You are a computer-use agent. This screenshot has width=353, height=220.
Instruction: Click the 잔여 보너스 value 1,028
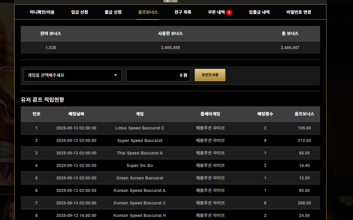pos(51,48)
